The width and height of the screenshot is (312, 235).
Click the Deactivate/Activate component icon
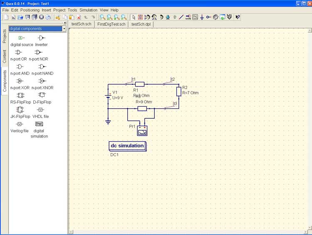[140, 17]
